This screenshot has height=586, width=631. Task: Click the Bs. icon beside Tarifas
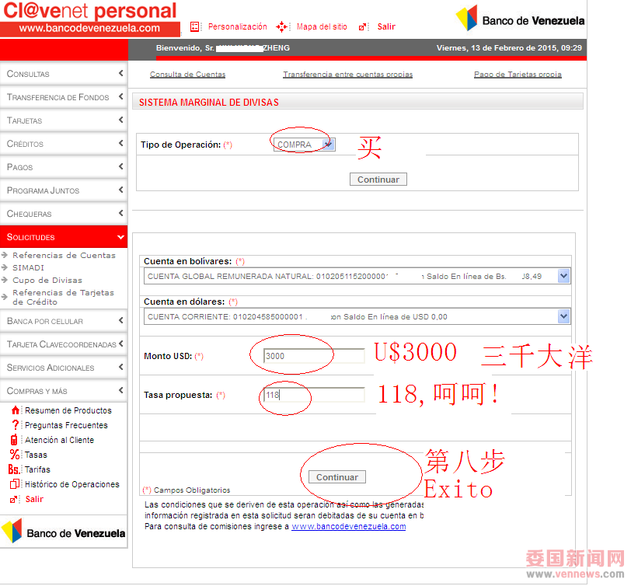tap(14, 469)
